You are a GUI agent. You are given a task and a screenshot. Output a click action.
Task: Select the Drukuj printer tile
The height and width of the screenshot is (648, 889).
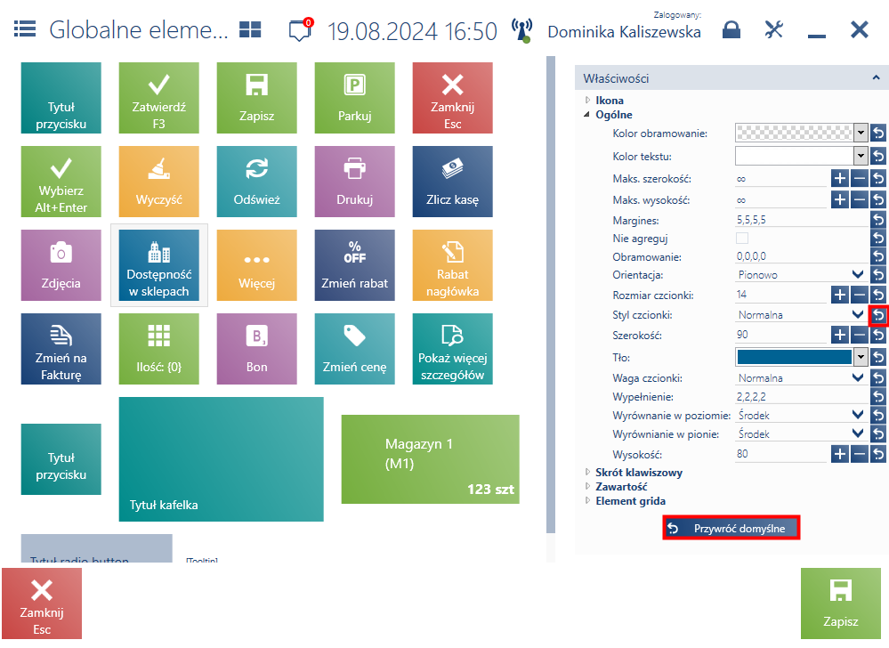[x=355, y=182]
